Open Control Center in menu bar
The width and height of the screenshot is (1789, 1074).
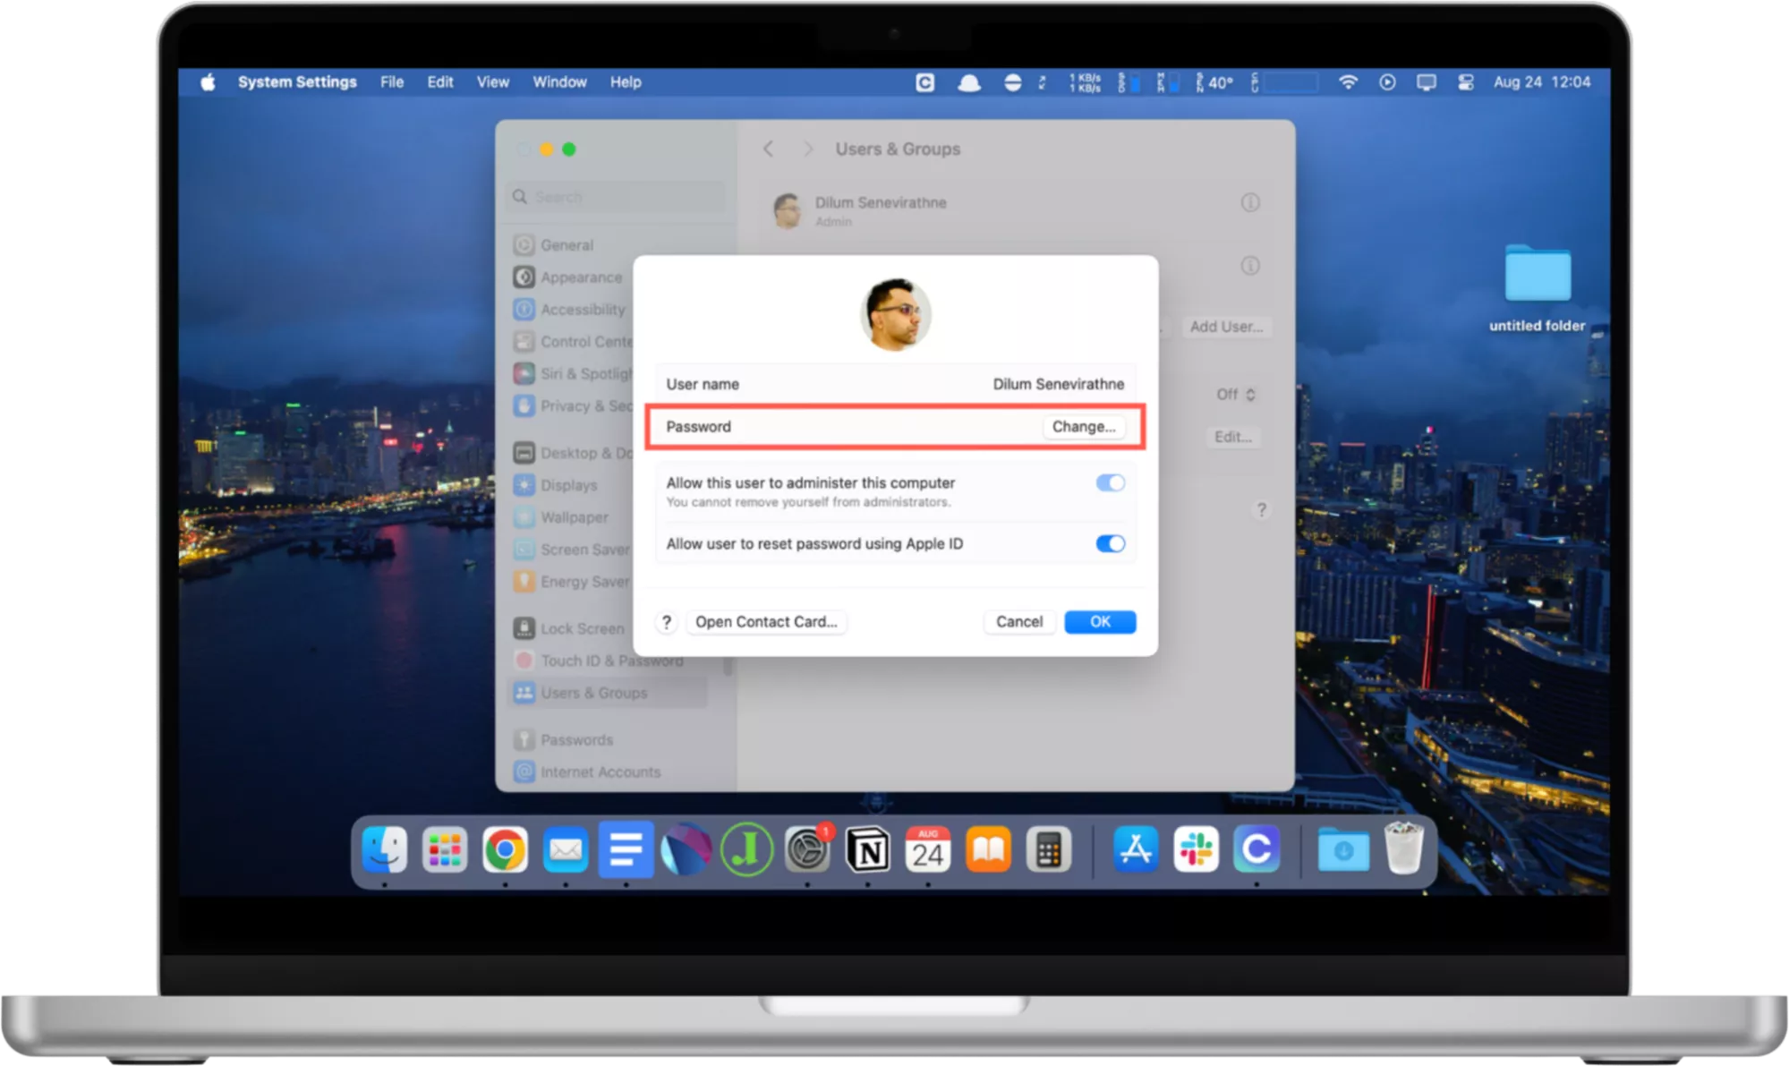coord(1466,82)
